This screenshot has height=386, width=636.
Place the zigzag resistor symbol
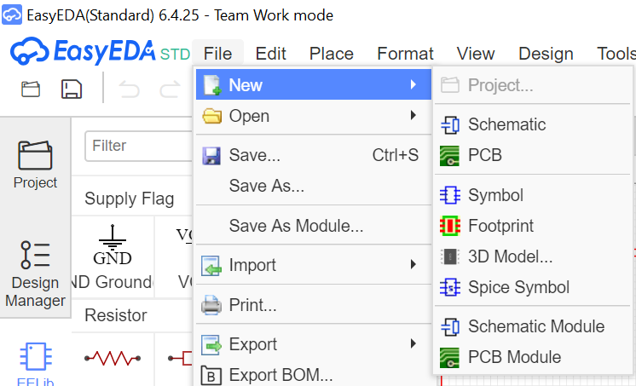[x=113, y=359]
